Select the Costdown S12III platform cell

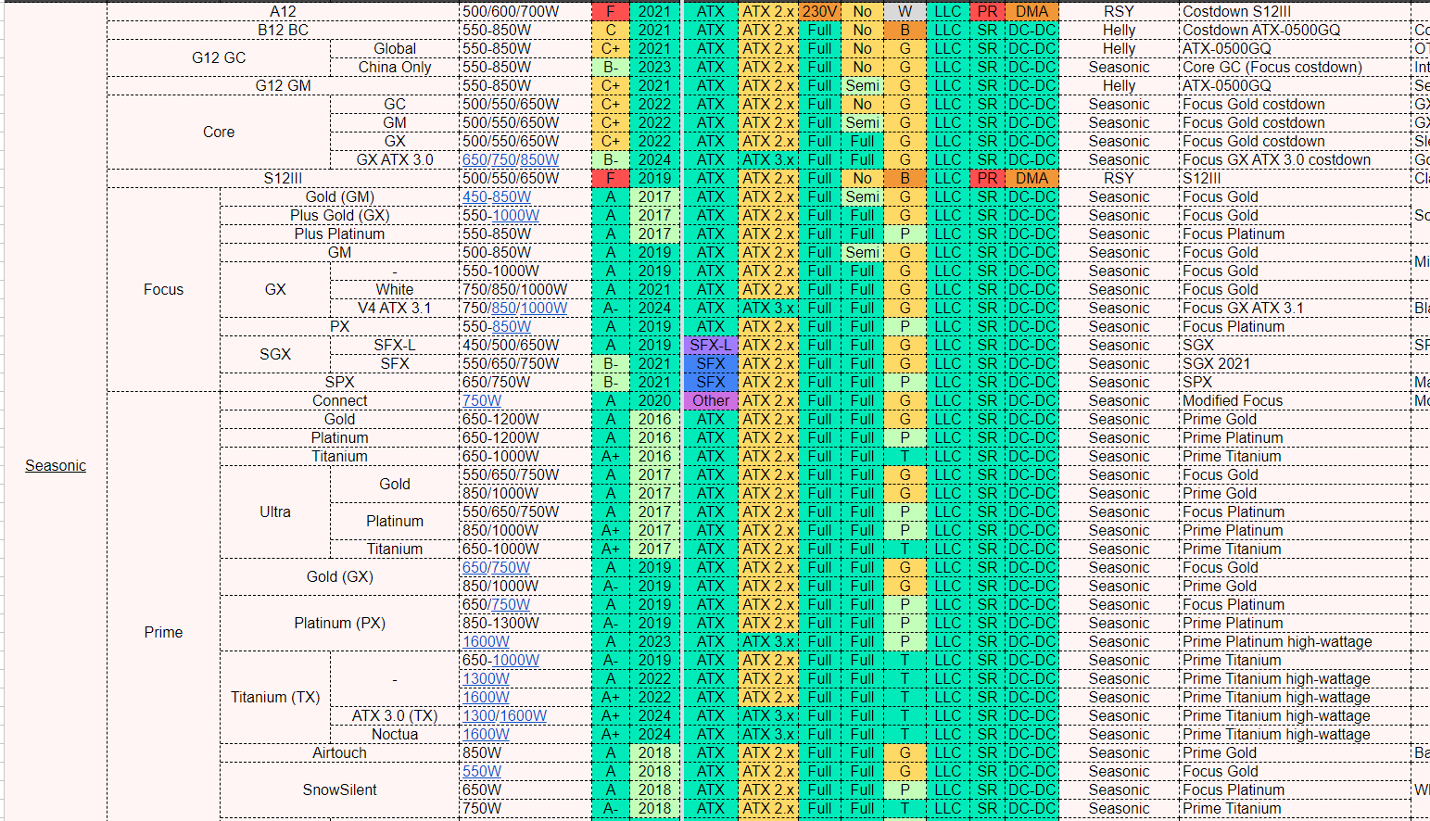coord(1296,11)
